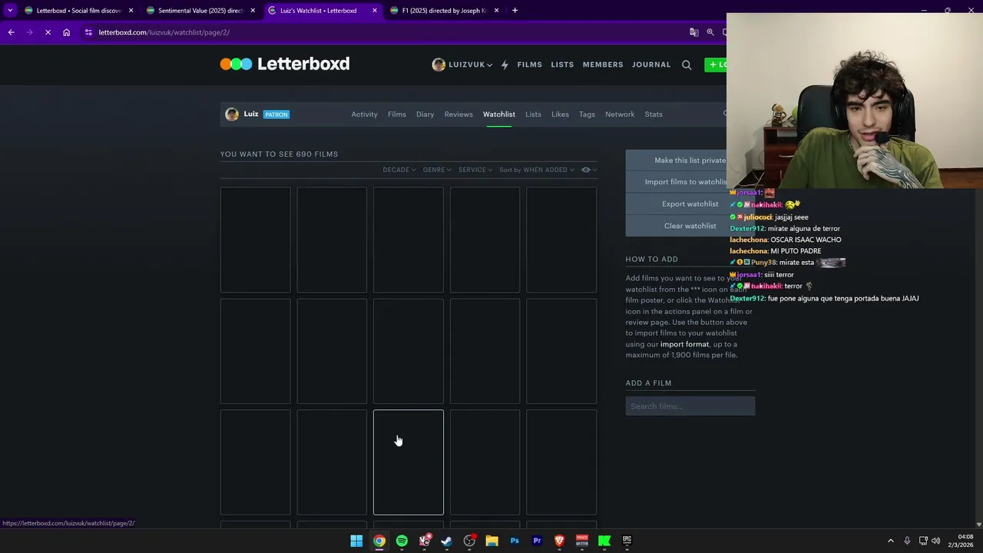
Task: Click the PATRON badge
Action: (x=276, y=114)
